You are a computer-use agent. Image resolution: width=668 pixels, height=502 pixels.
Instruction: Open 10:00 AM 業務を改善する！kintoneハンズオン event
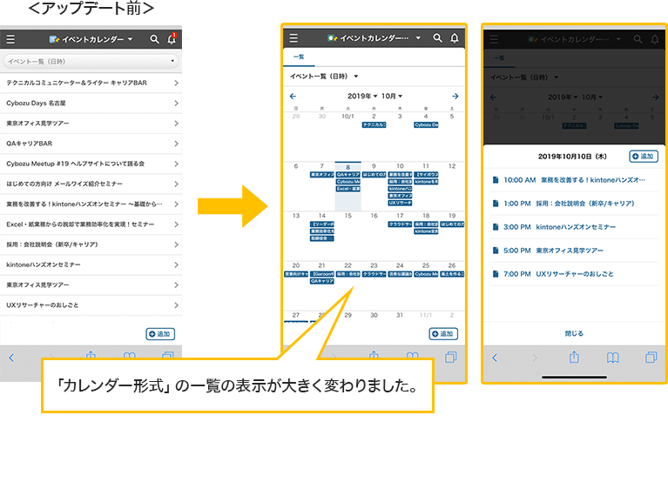574,180
